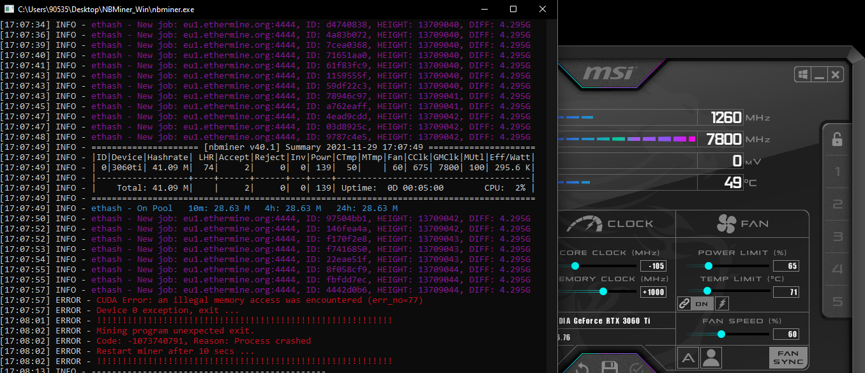Adjust the Temp Limit slider handle
The height and width of the screenshot is (373, 865).
click(x=707, y=291)
